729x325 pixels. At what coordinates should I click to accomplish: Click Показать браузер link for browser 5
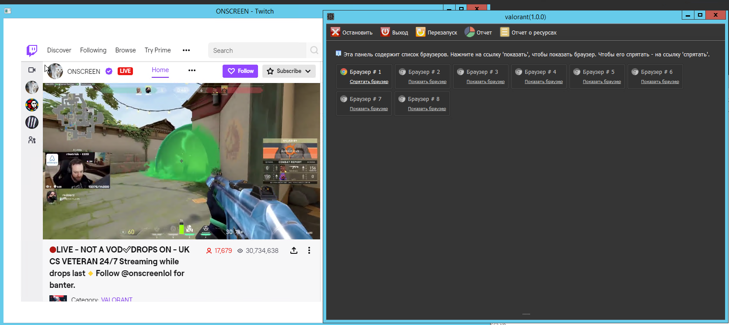[x=602, y=82]
